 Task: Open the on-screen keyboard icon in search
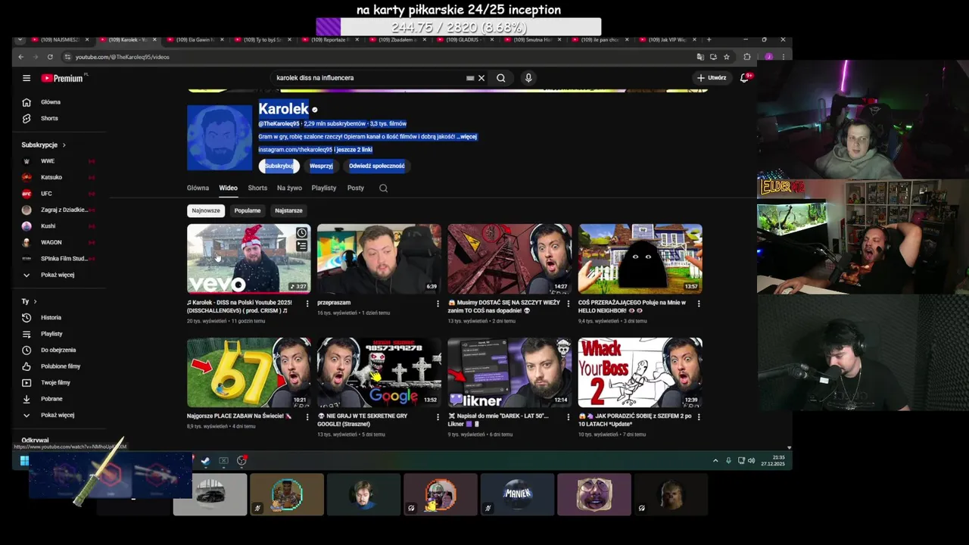[x=470, y=78]
